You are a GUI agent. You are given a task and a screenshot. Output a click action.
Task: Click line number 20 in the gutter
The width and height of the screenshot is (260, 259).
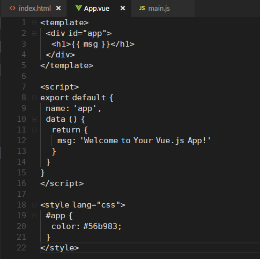coord(21,226)
